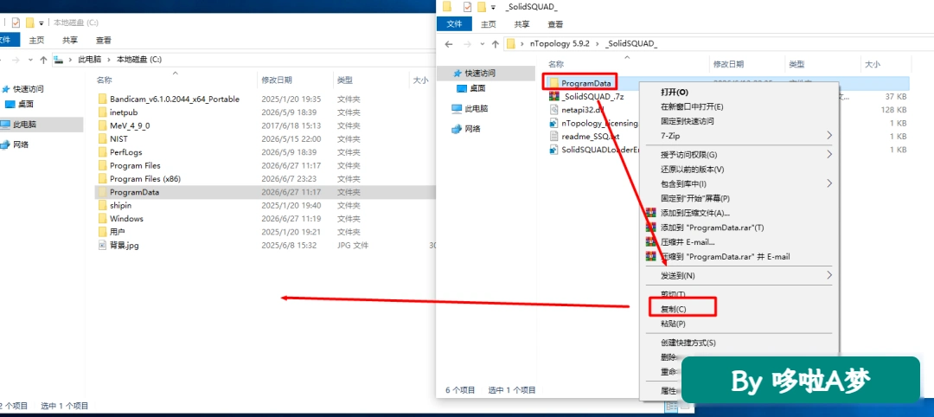Click new folder icon in _SolidSQUAD_ title bar
This screenshot has width=934, height=417.
coord(482,7)
